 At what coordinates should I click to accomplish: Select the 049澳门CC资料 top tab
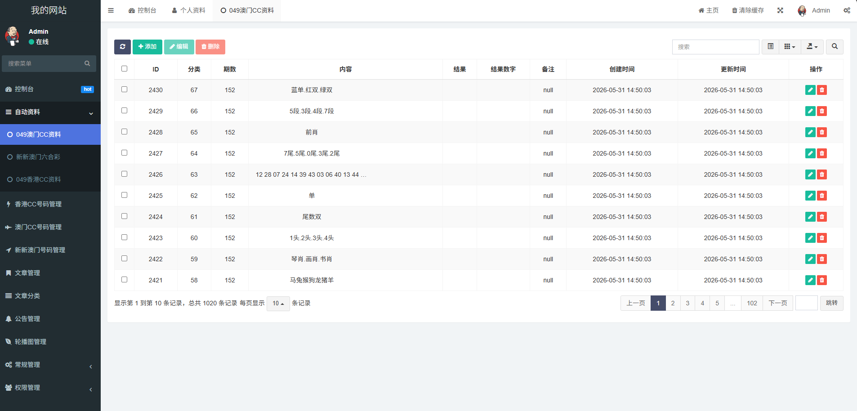pos(247,10)
